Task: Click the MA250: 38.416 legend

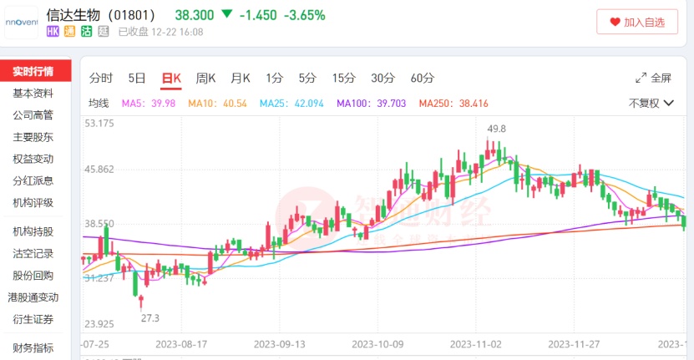Action: pyautogui.click(x=453, y=104)
